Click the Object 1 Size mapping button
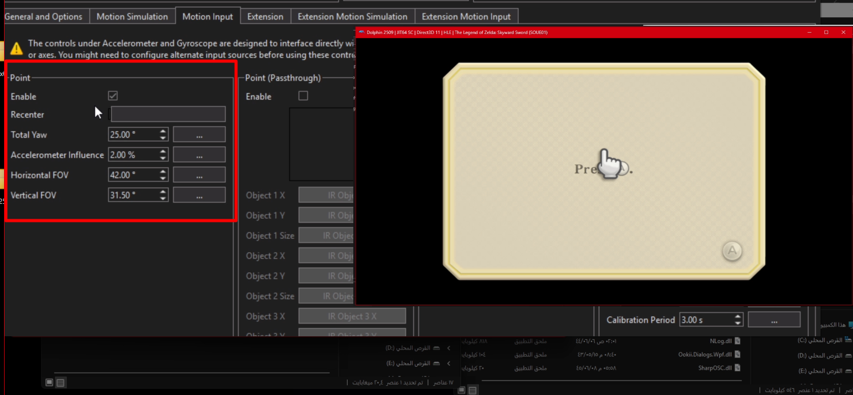 (x=327, y=236)
